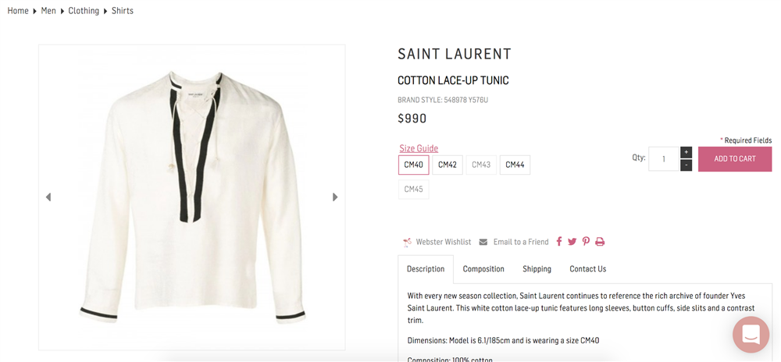Choose size CM42 option
The image size is (781, 362).
click(x=448, y=165)
